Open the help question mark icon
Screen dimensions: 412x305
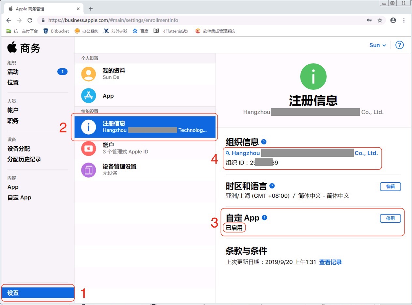coord(400,45)
